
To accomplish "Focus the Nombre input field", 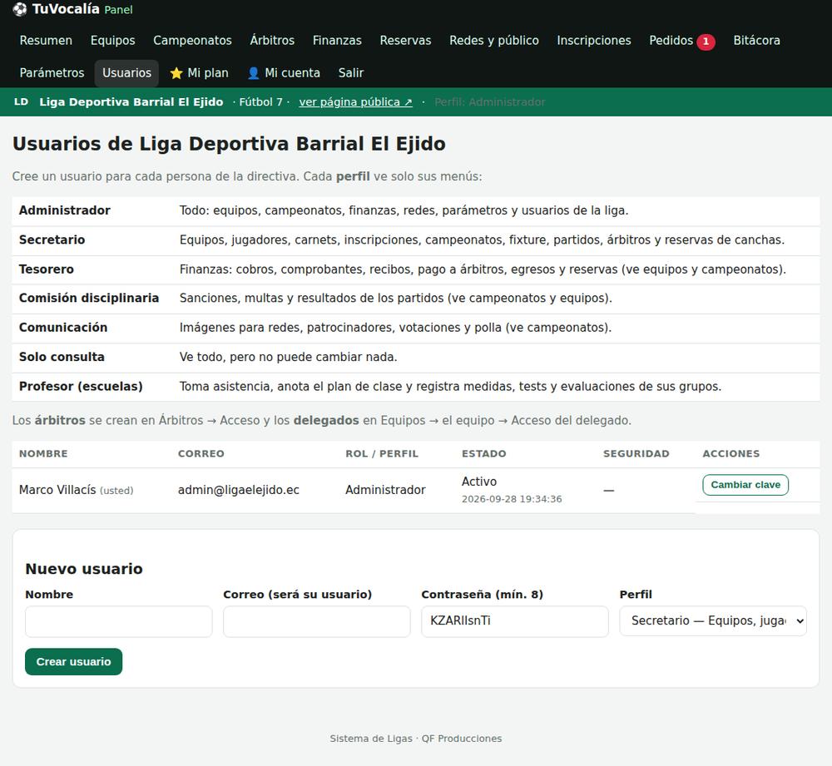I will [x=119, y=621].
